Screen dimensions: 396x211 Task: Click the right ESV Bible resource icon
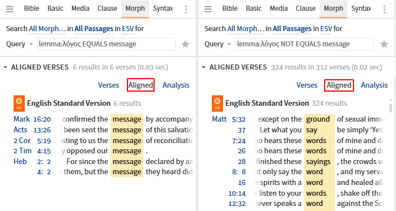pos(218,104)
